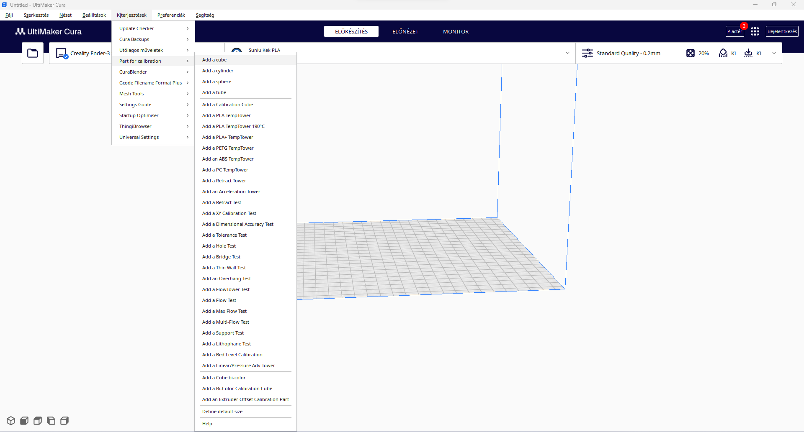The image size is (804, 432).
Task: Expand CuraBlender submenu
Action: point(153,72)
